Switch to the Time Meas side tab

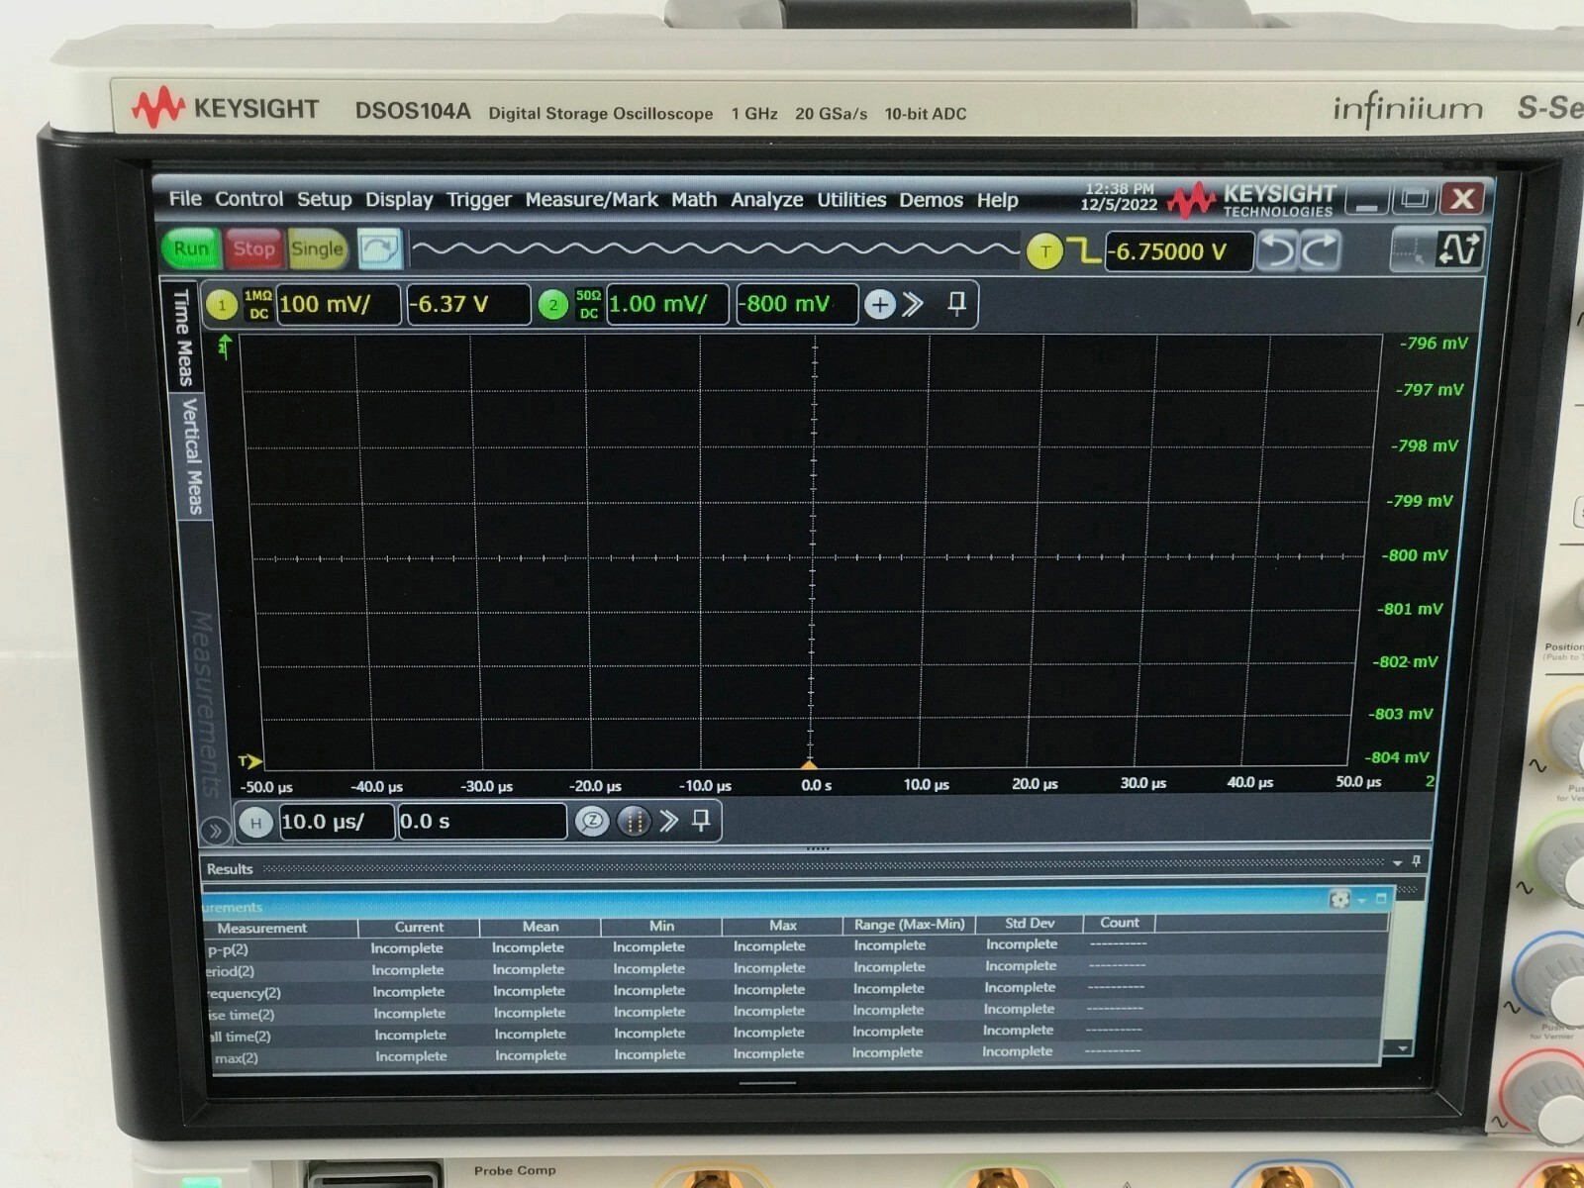[182, 337]
